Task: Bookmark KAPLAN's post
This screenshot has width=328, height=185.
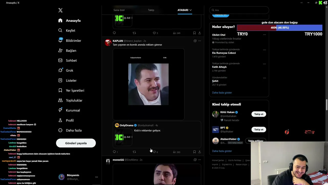Action: (x=194, y=152)
